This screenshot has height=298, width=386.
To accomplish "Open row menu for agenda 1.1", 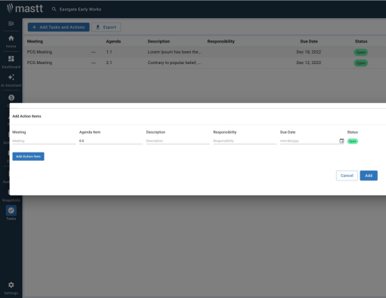I will tap(93, 52).
